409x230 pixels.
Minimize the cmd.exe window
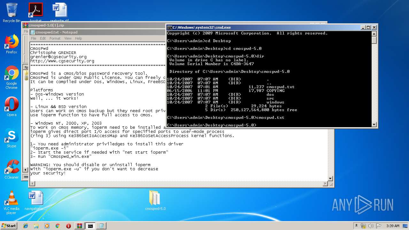pos(362,27)
